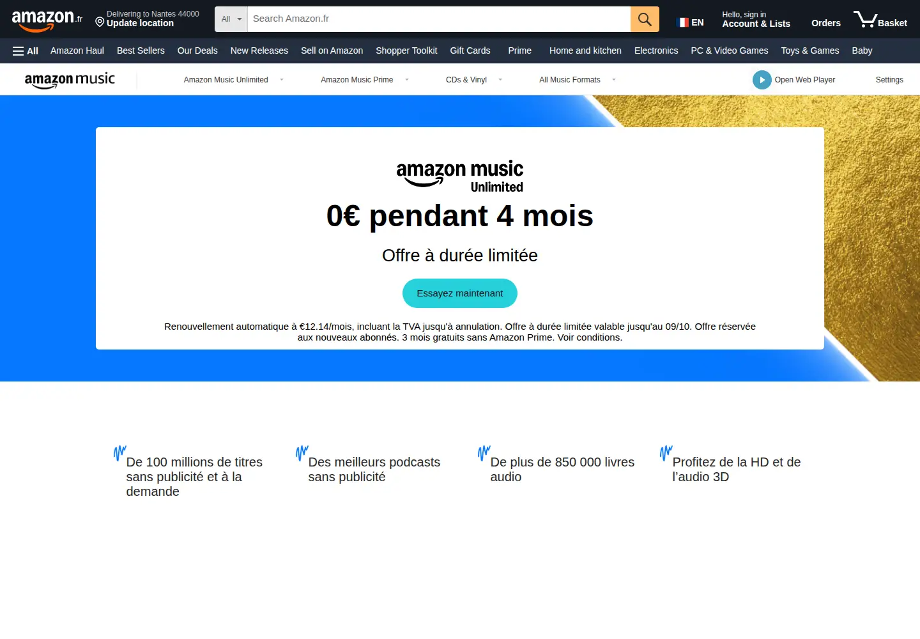This screenshot has width=920, height=639.
Task: Go to Gift Cards
Action: [470, 50]
